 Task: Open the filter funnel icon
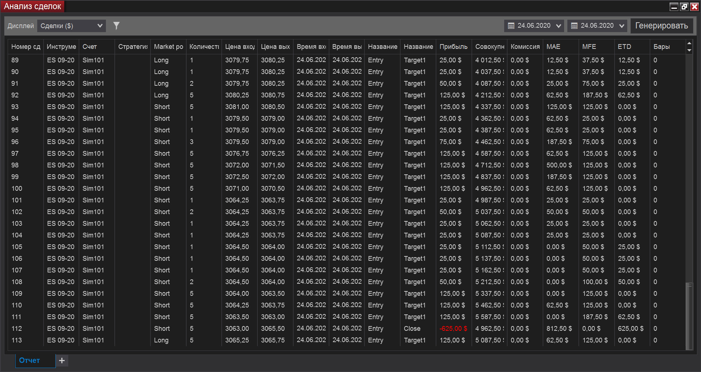click(x=116, y=26)
